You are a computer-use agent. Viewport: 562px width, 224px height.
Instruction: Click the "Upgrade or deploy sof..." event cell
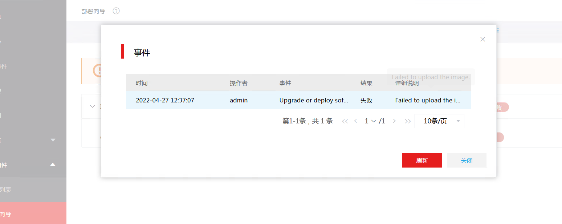pos(314,100)
